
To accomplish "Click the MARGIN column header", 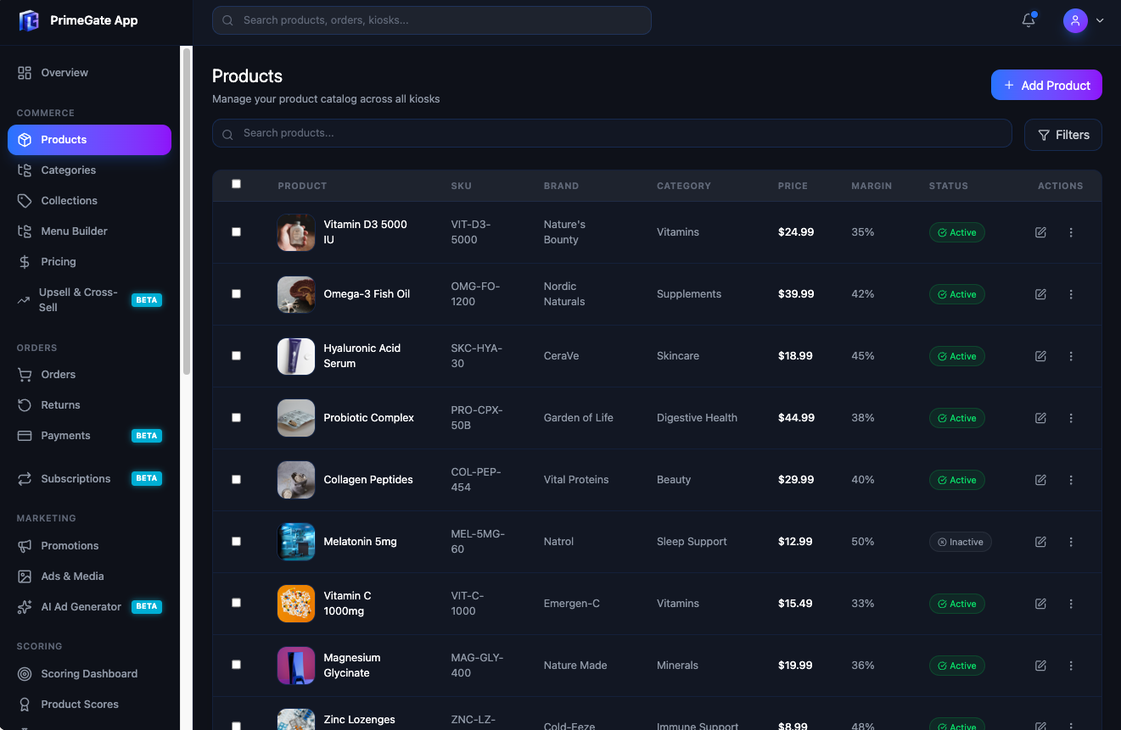I will pyautogui.click(x=872, y=186).
